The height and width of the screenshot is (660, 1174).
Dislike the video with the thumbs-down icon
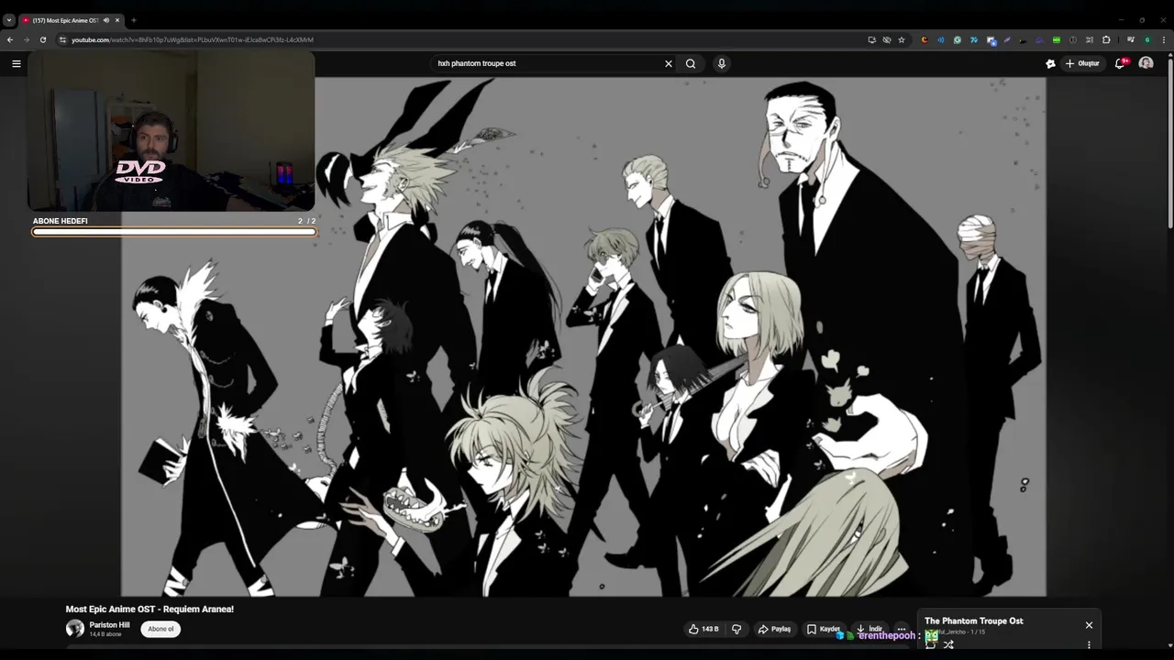point(736,629)
